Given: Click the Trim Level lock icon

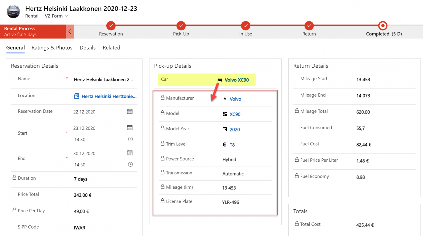Looking at the screenshot, I should click(x=162, y=143).
